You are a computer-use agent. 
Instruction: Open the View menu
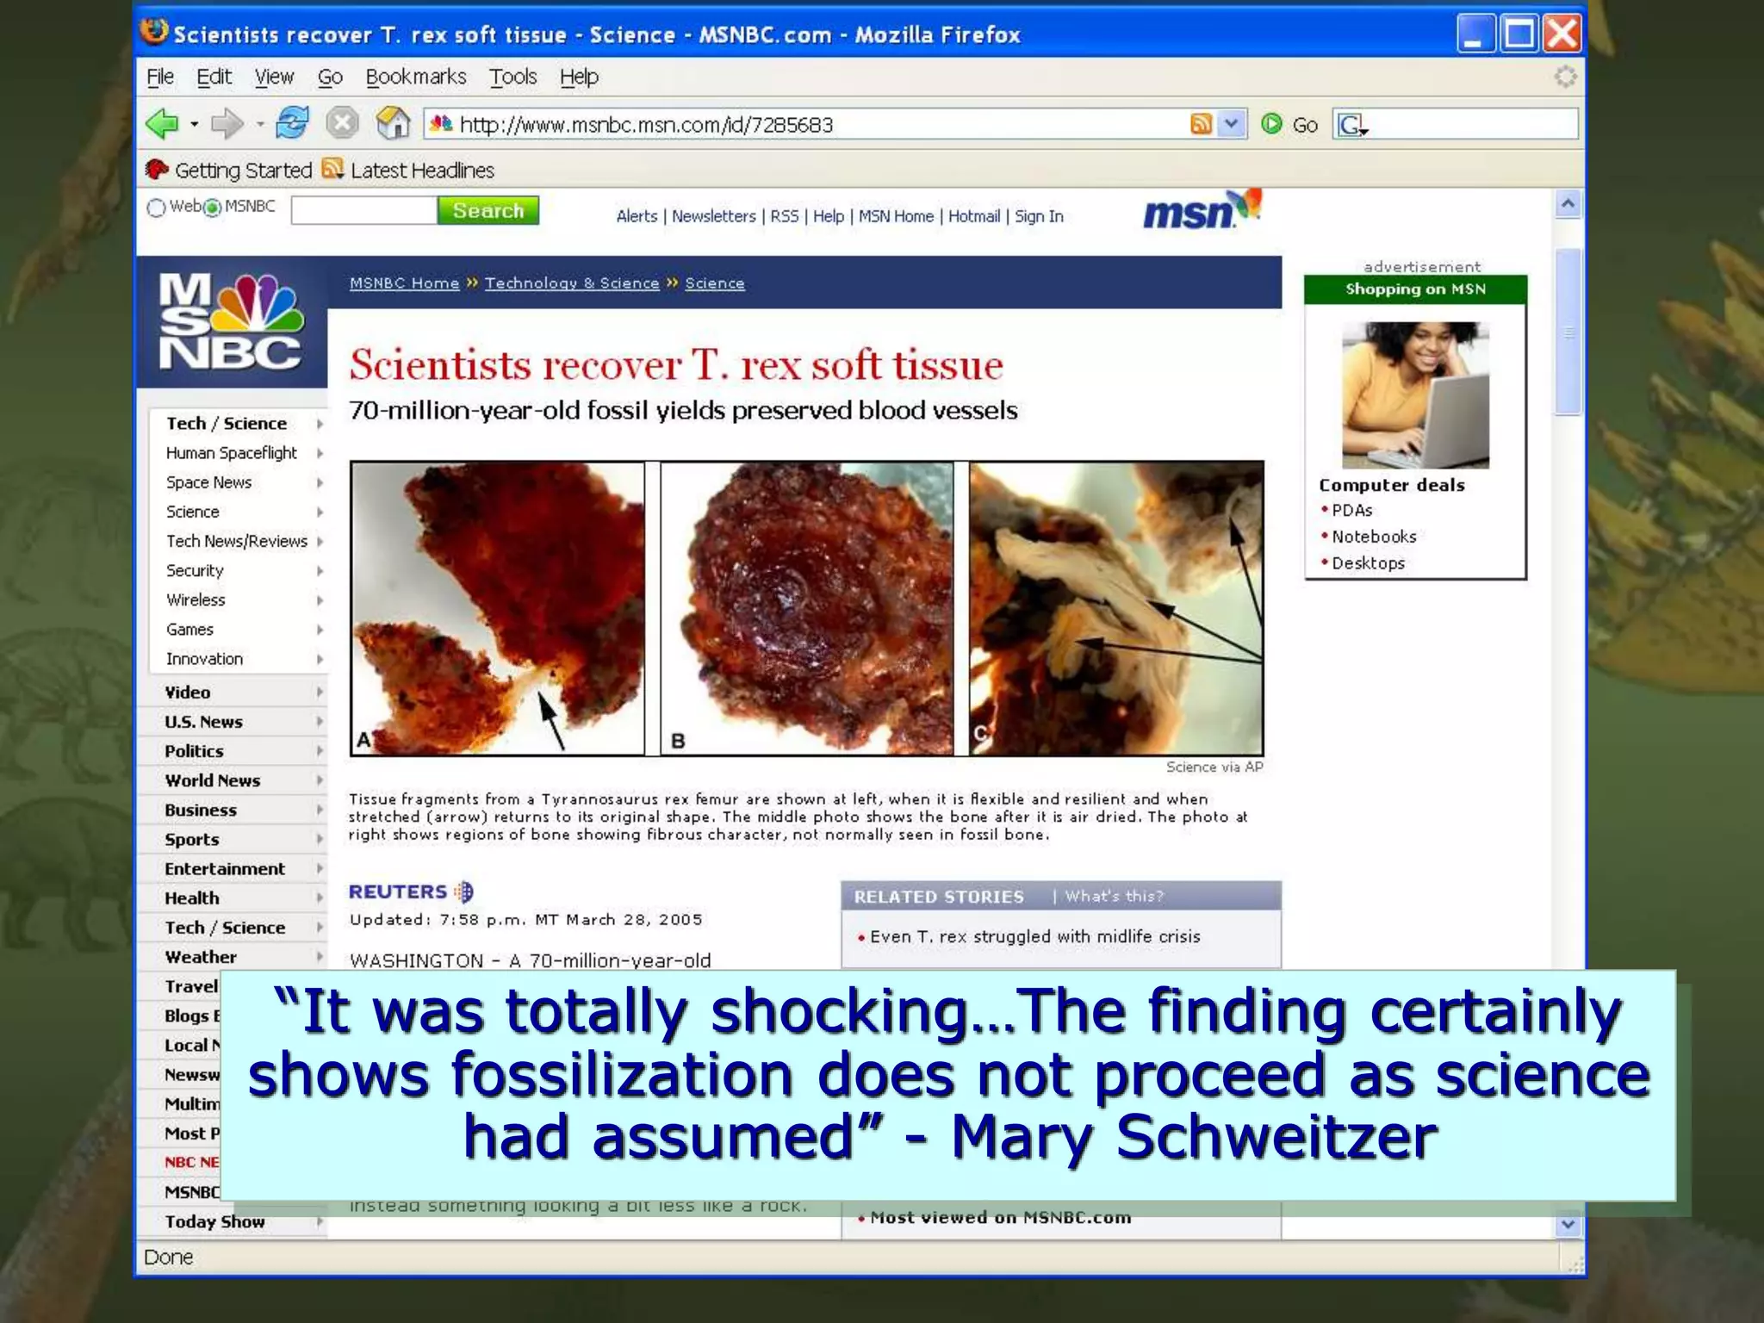[274, 77]
